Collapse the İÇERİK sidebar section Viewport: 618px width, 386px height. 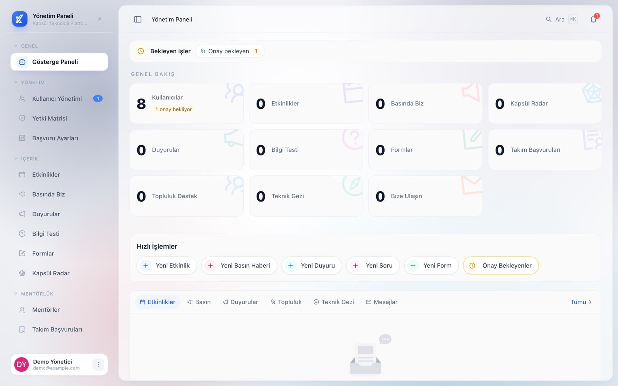tap(26, 159)
